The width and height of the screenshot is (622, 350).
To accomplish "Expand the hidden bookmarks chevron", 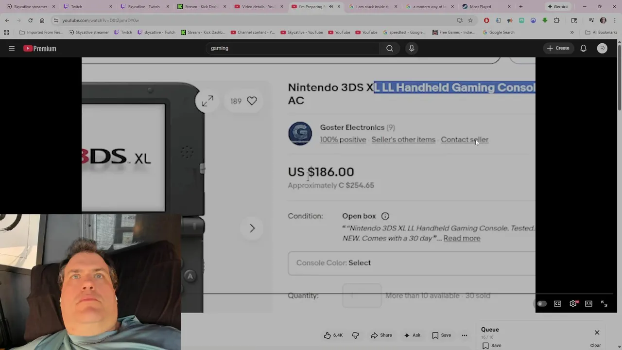I will pos(571,33).
